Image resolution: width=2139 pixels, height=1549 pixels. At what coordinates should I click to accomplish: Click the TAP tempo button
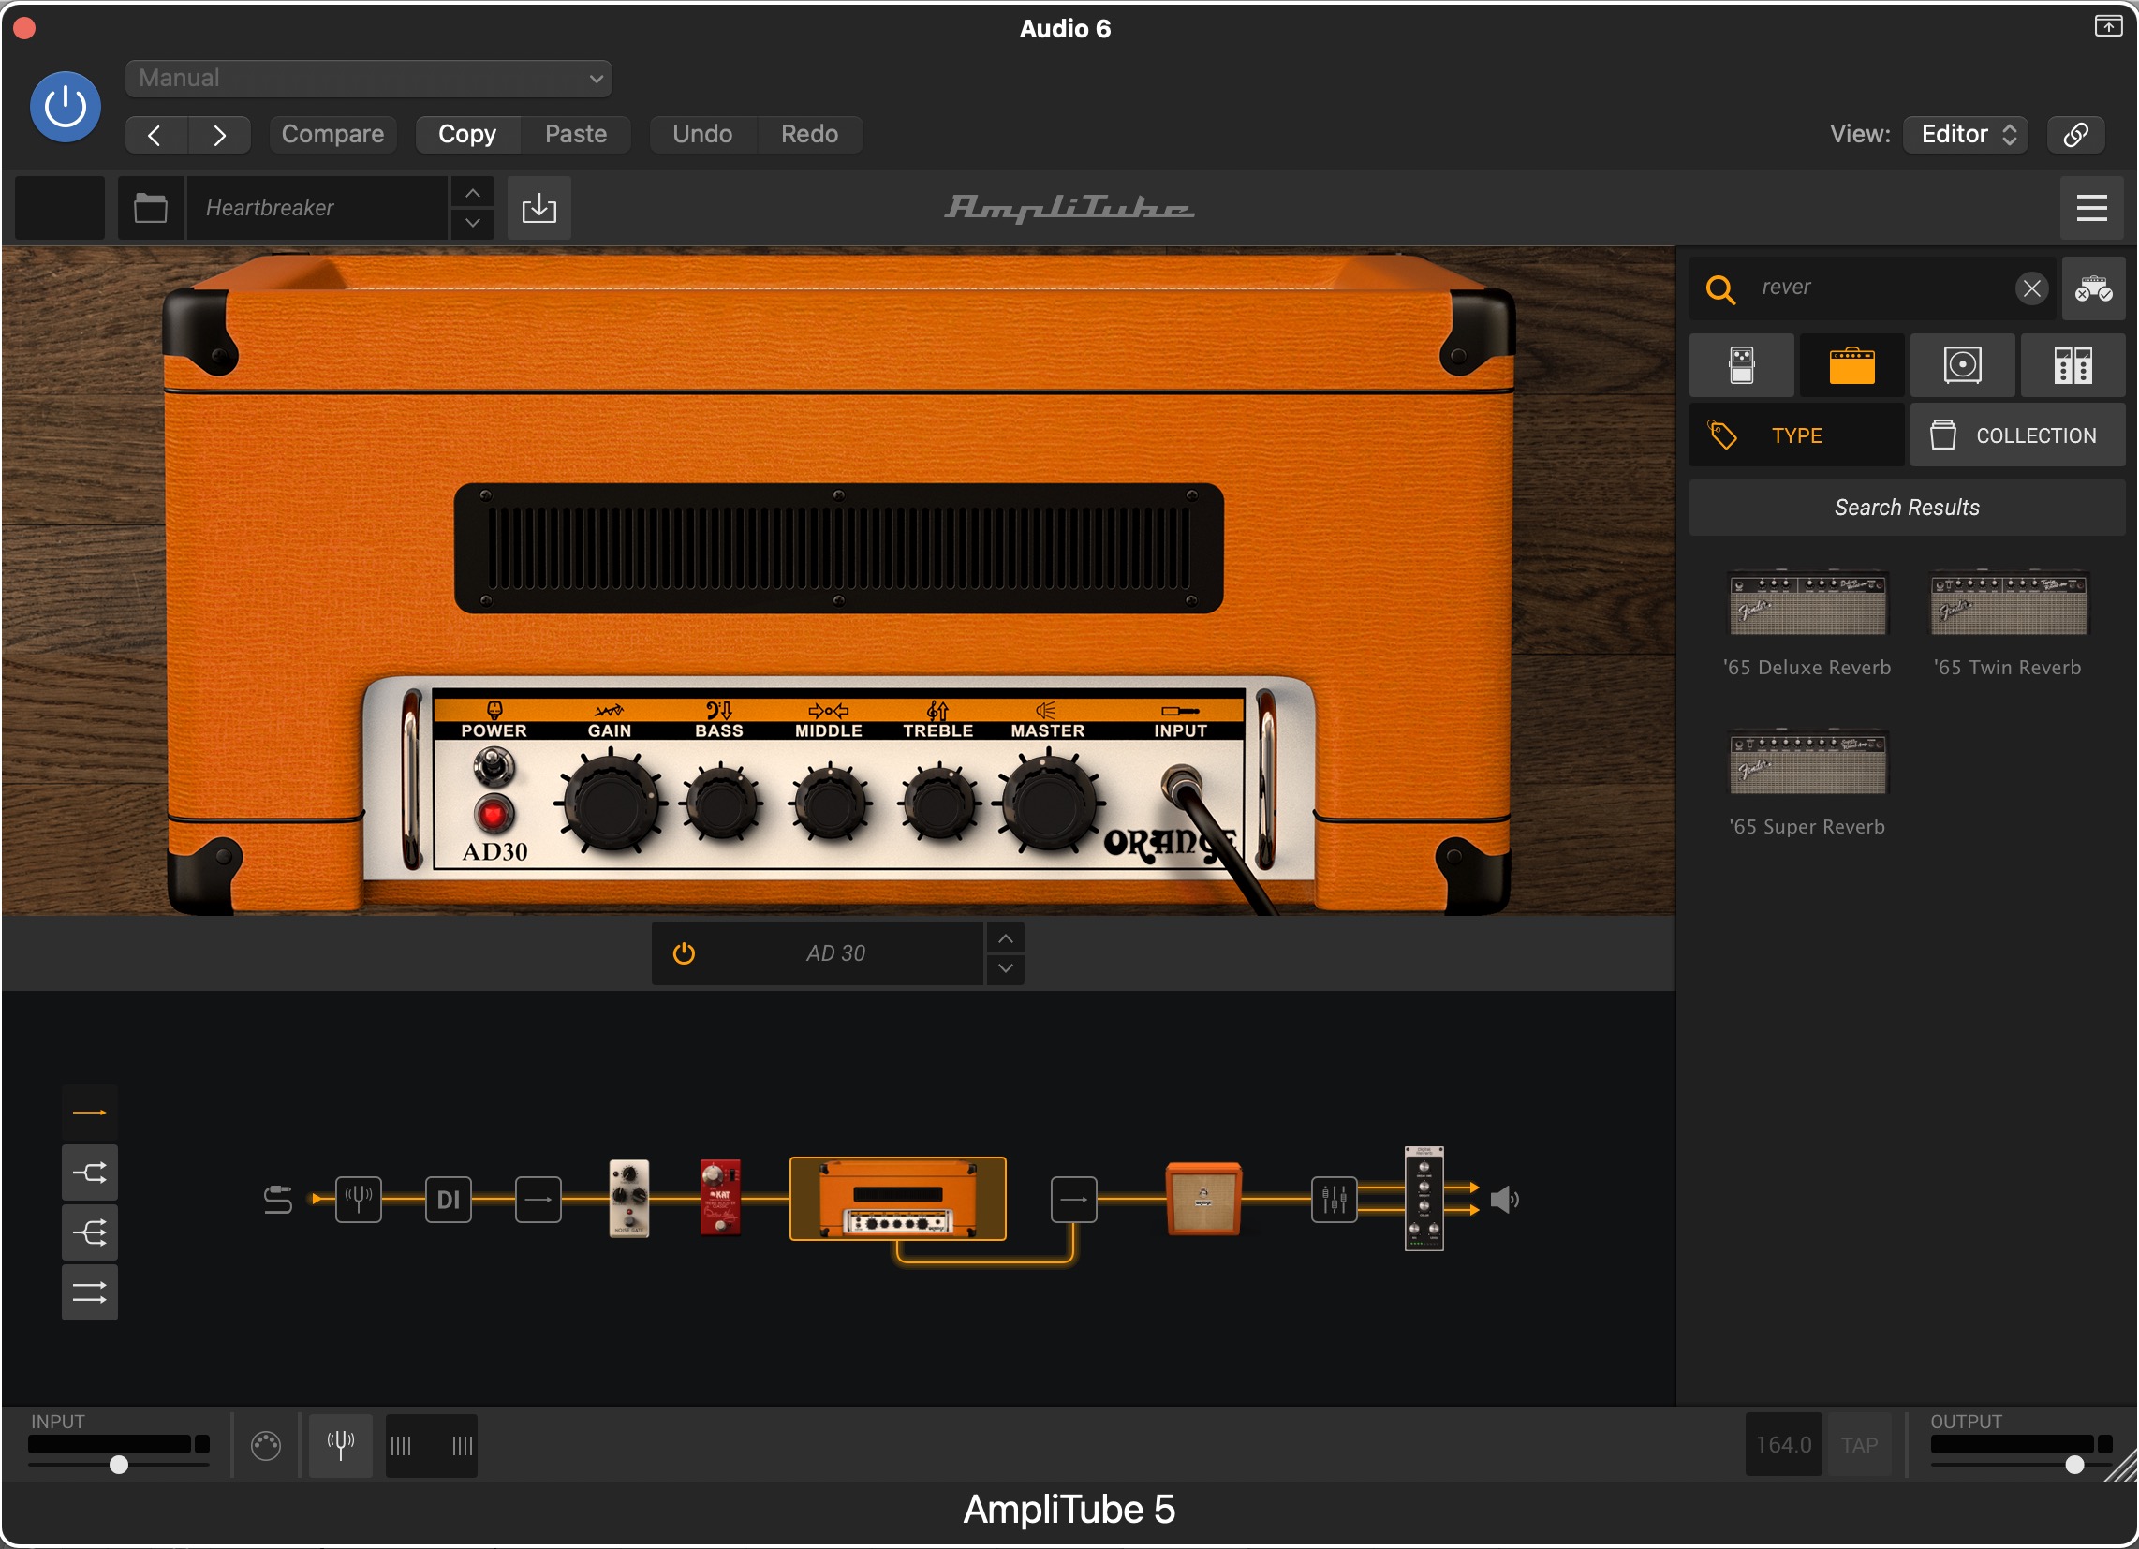pos(1860,1446)
